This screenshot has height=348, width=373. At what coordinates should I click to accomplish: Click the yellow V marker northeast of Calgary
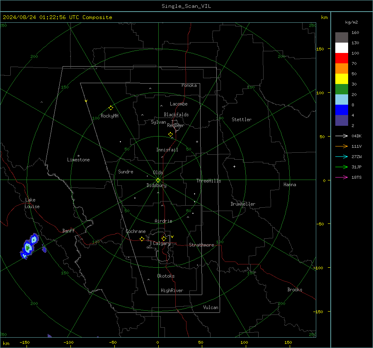172,237
